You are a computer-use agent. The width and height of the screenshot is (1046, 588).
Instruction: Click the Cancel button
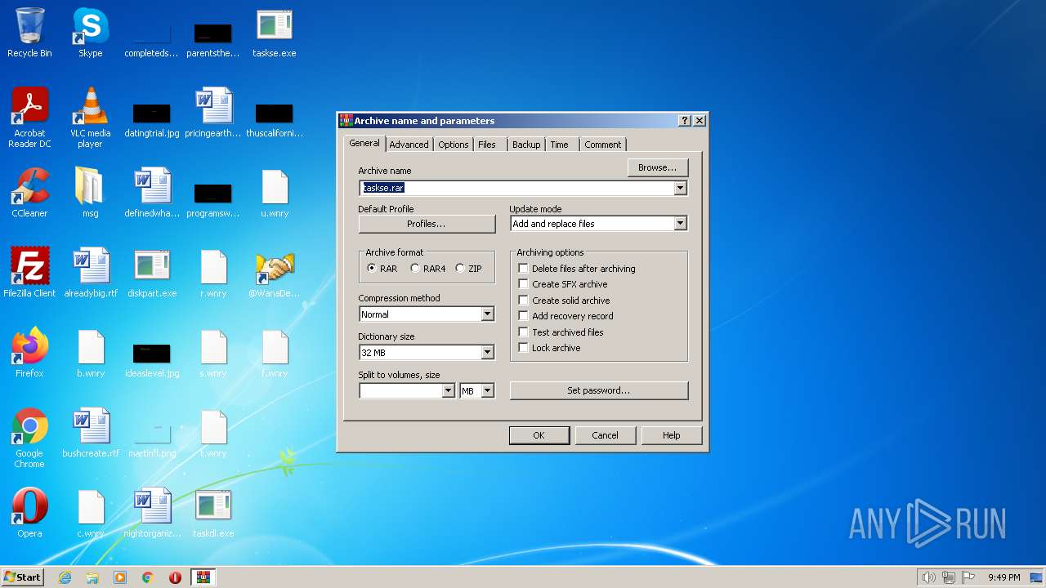pyautogui.click(x=605, y=435)
